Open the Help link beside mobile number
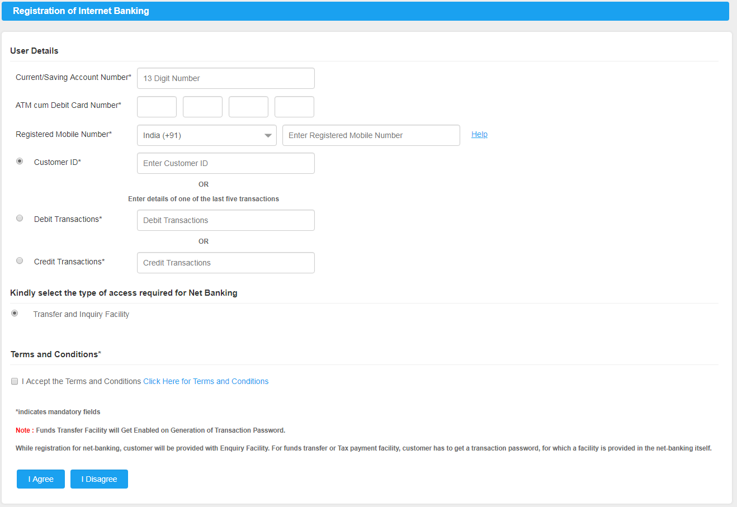This screenshot has height=507, width=737. pos(479,134)
